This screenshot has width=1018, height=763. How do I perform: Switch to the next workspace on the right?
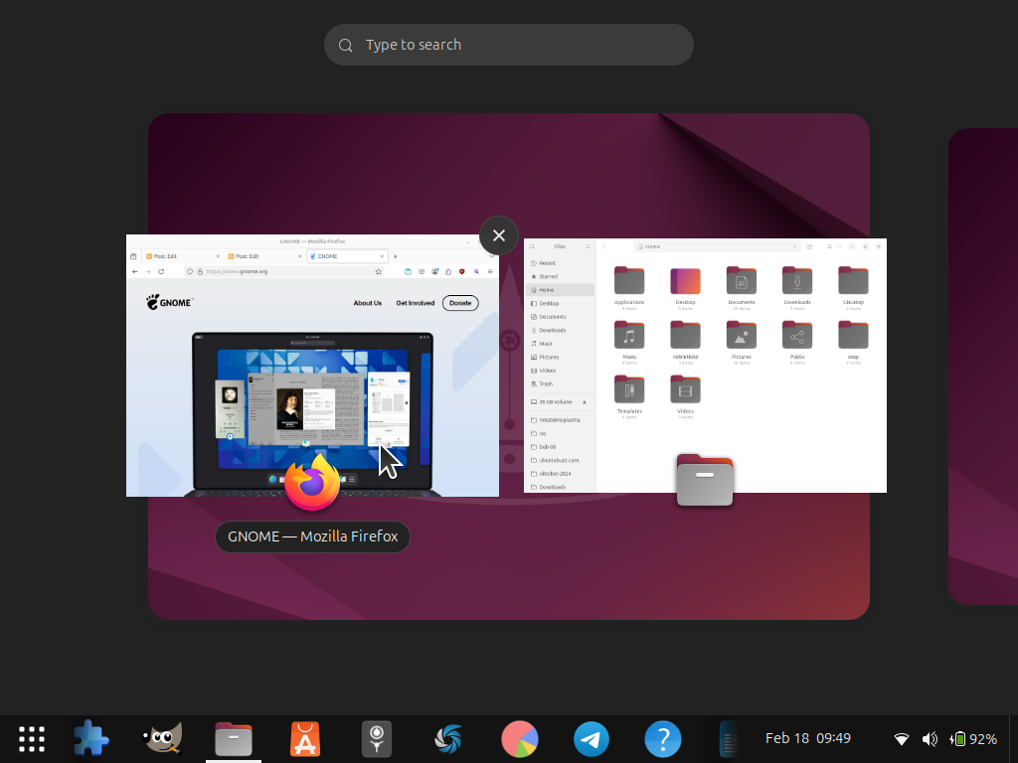point(983,367)
